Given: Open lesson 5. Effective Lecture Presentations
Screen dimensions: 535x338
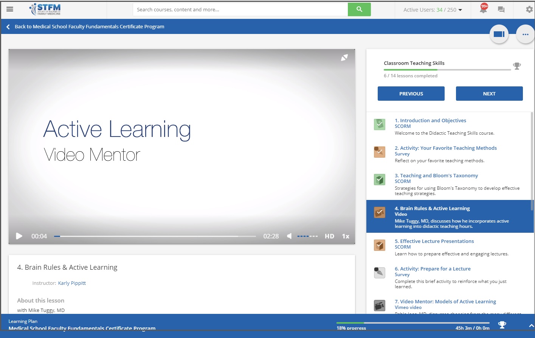Looking at the screenshot, I should point(434,241).
